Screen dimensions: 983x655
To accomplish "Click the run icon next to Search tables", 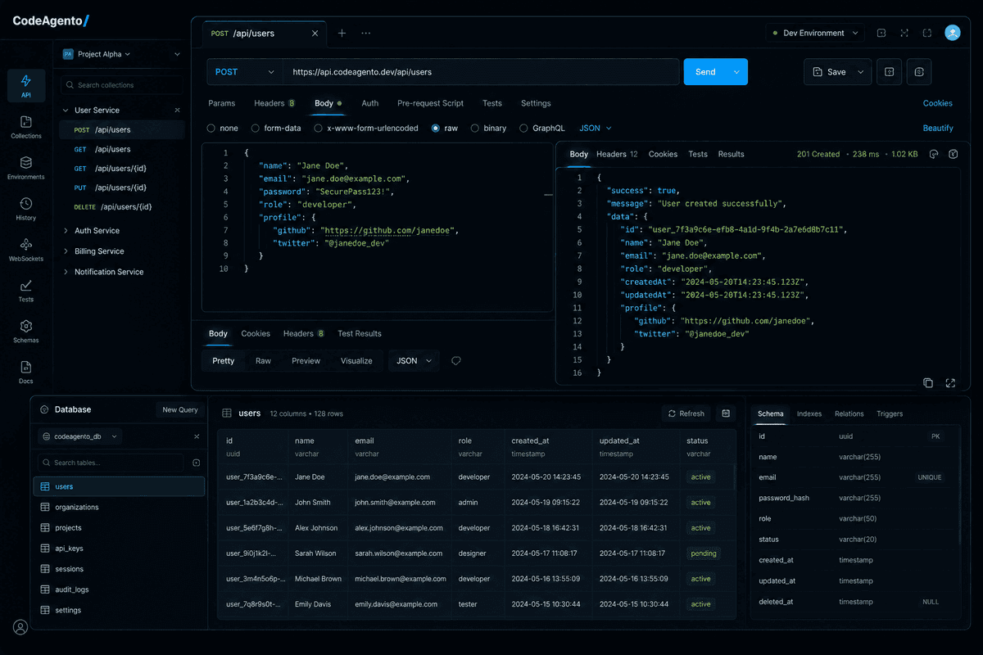I will [196, 463].
